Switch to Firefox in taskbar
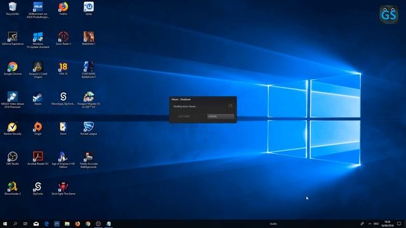 pyautogui.click(x=77, y=224)
